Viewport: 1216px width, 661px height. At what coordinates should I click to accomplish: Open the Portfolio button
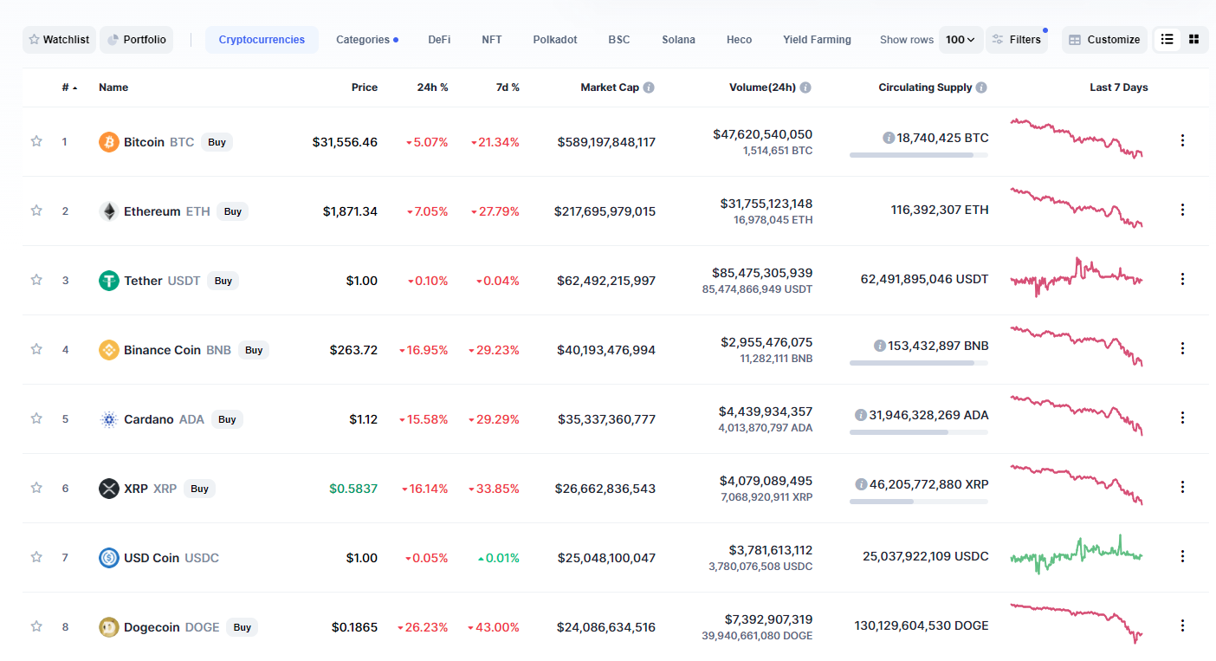(136, 40)
